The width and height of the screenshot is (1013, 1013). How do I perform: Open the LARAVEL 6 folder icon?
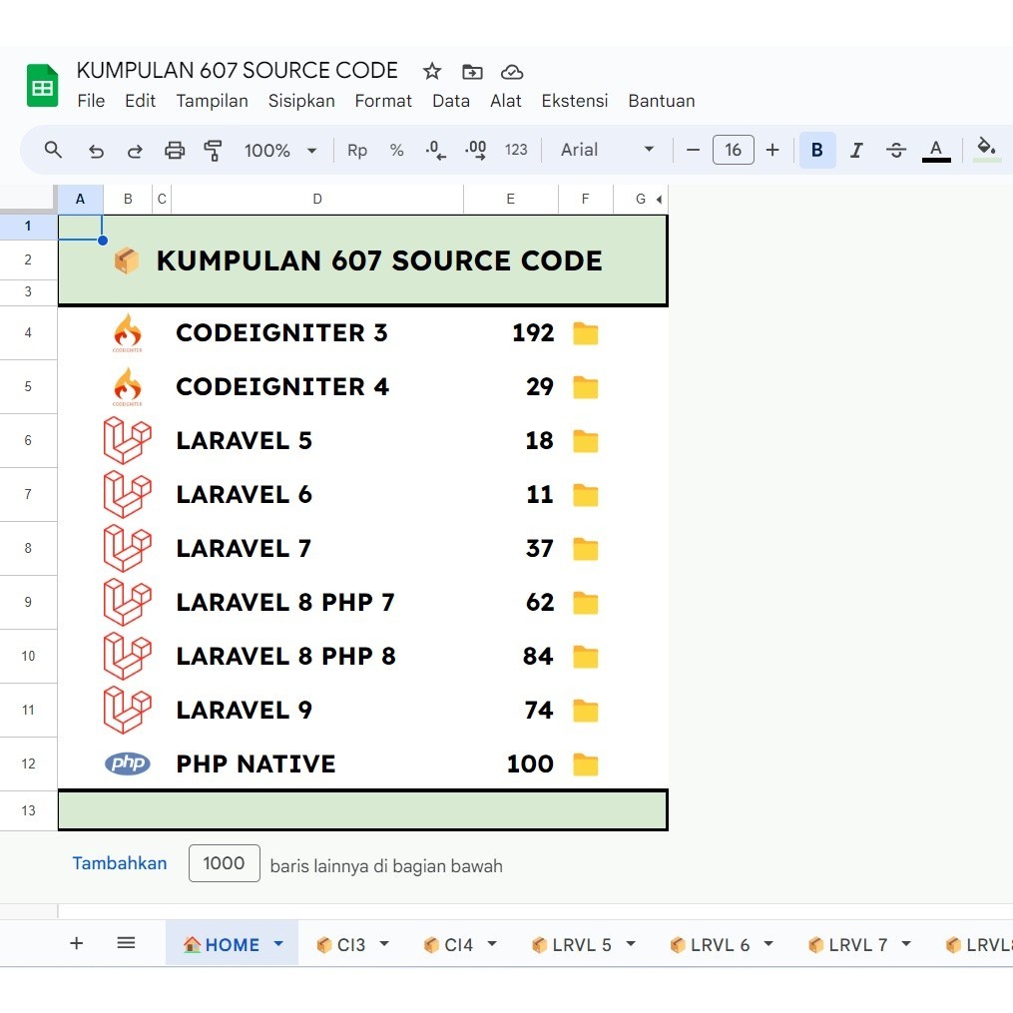coord(585,495)
